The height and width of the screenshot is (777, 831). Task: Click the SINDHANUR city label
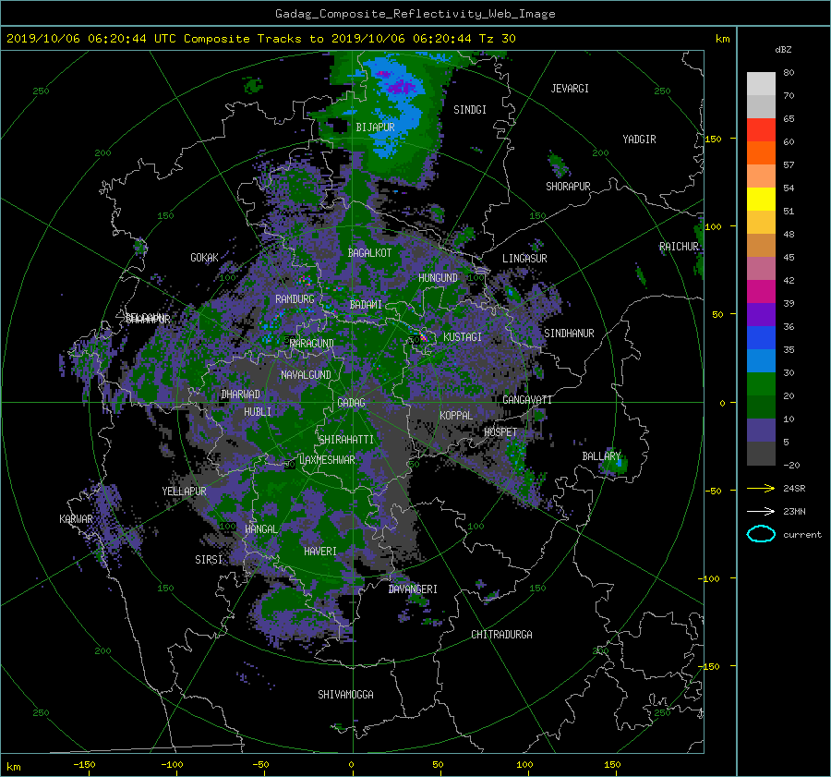(569, 334)
